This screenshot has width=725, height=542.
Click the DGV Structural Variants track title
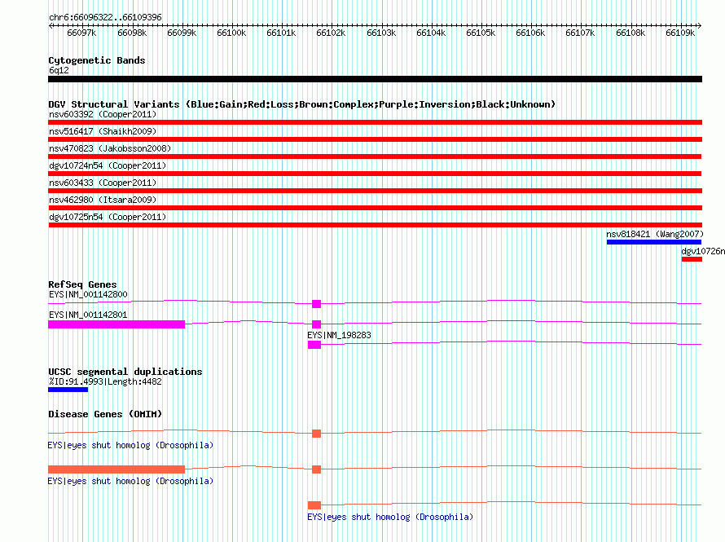pyautogui.click(x=301, y=104)
